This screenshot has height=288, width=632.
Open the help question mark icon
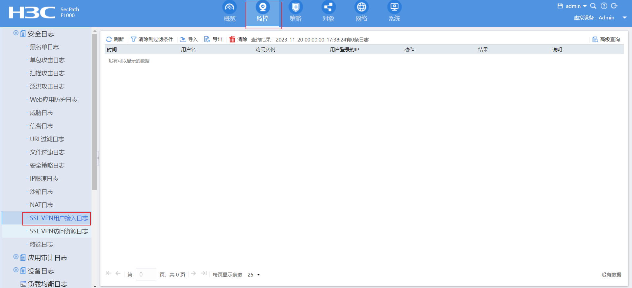point(604,6)
